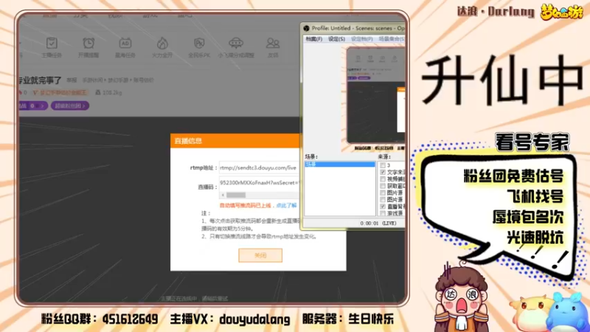
Task: Click the OBS logo in the title bar
Action: pyautogui.click(x=307, y=28)
